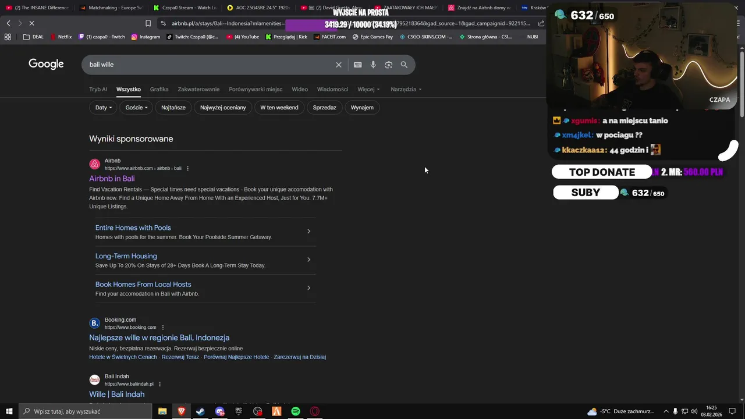Toggle the Sprzedaż filter chip
This screenshot has height=419, width=745.
point(324,107)
